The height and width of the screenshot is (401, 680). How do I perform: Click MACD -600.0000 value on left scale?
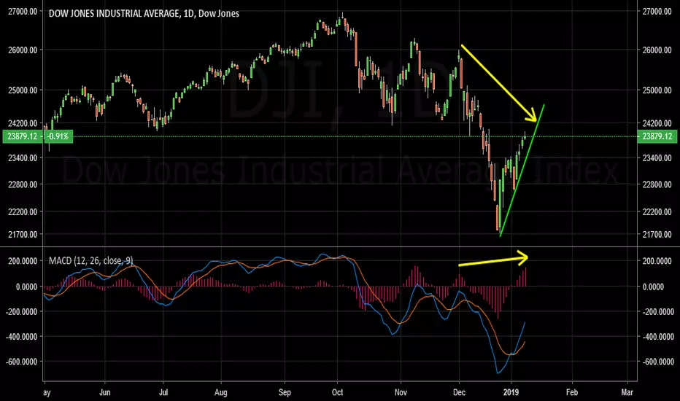(x=22, y=362)
